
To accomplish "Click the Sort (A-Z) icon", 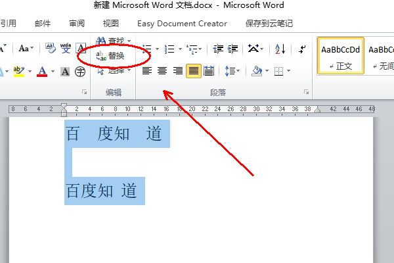I will click(x=280, y=49).
